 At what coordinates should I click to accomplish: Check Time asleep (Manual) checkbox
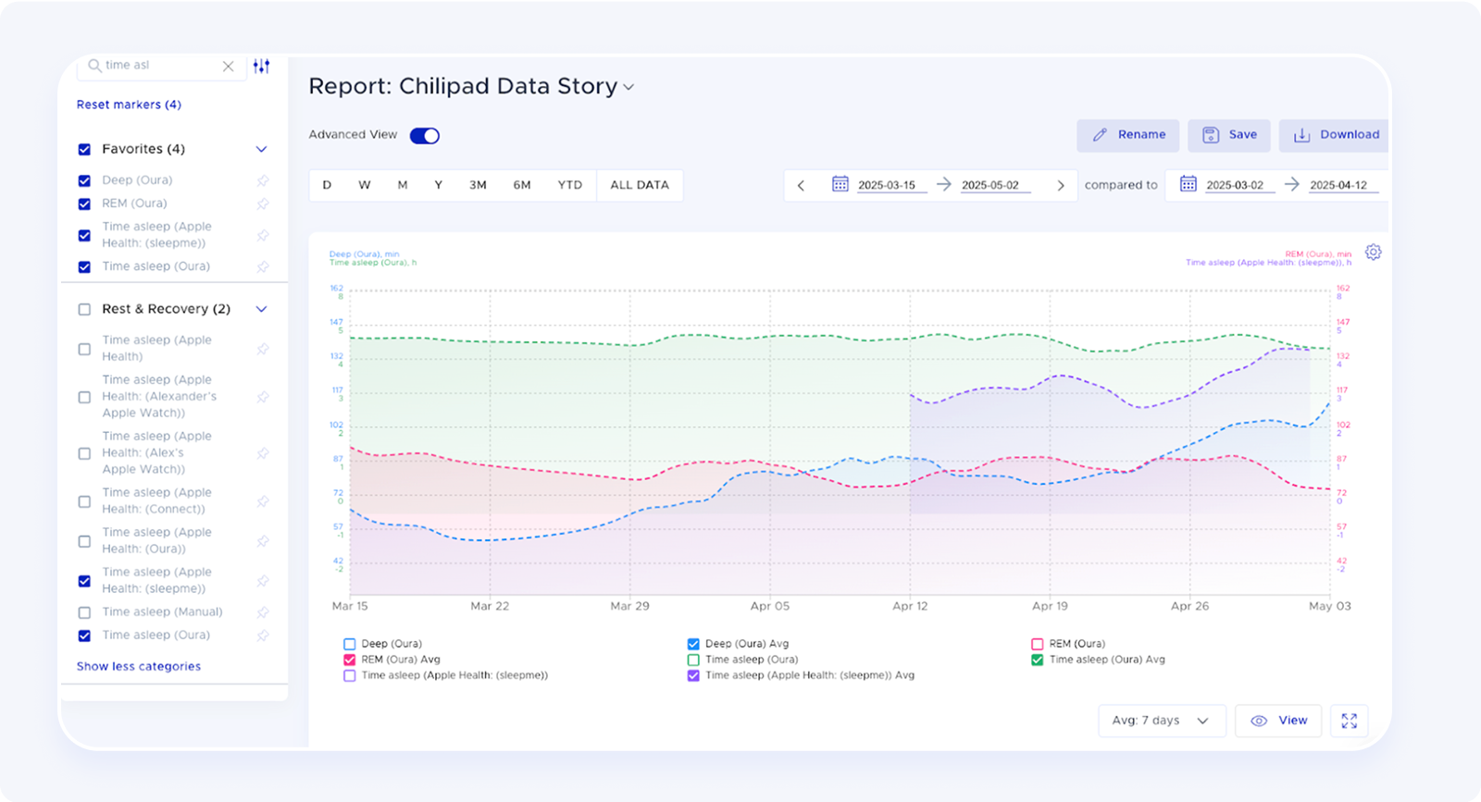point(84,612)
